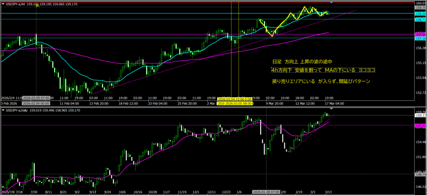The height and width of the screenshot is (195, 427).
Task: Click the magenta price label on the Daily chart
Action: [420, 125]
